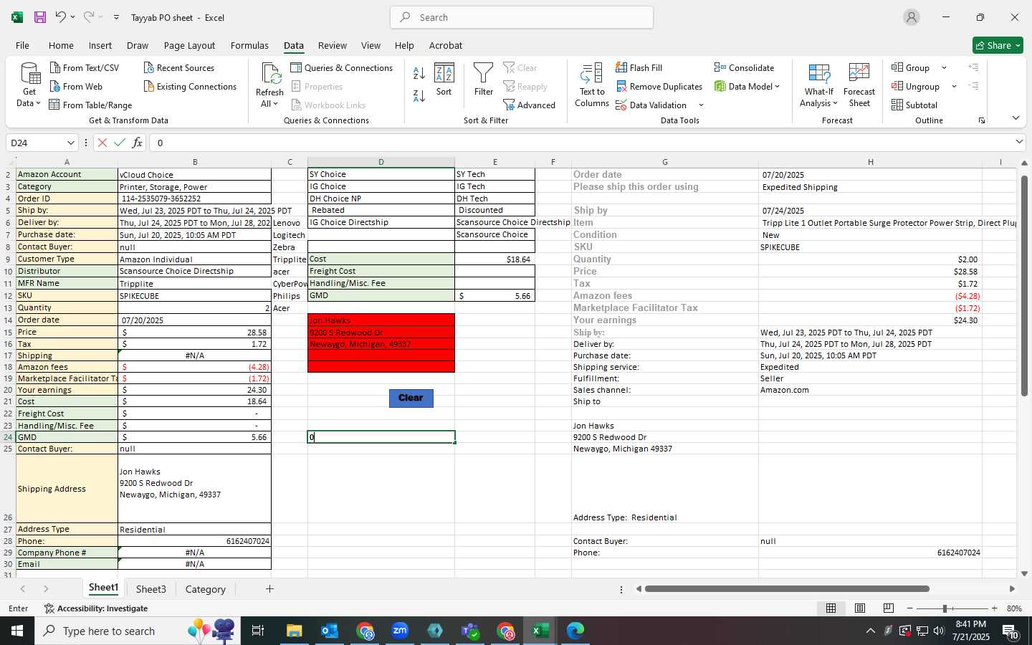Confirm entry with checkmark icon
This screenshot has height=645, width=1032.
(x=120, y=143)
